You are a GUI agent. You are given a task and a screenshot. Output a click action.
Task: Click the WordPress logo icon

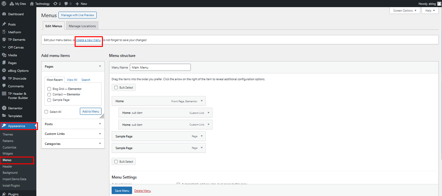pos(4,4)
